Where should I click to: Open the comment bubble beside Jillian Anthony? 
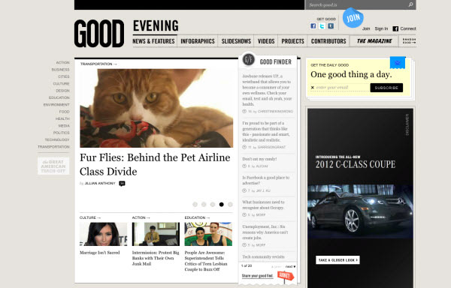[122, 183]
